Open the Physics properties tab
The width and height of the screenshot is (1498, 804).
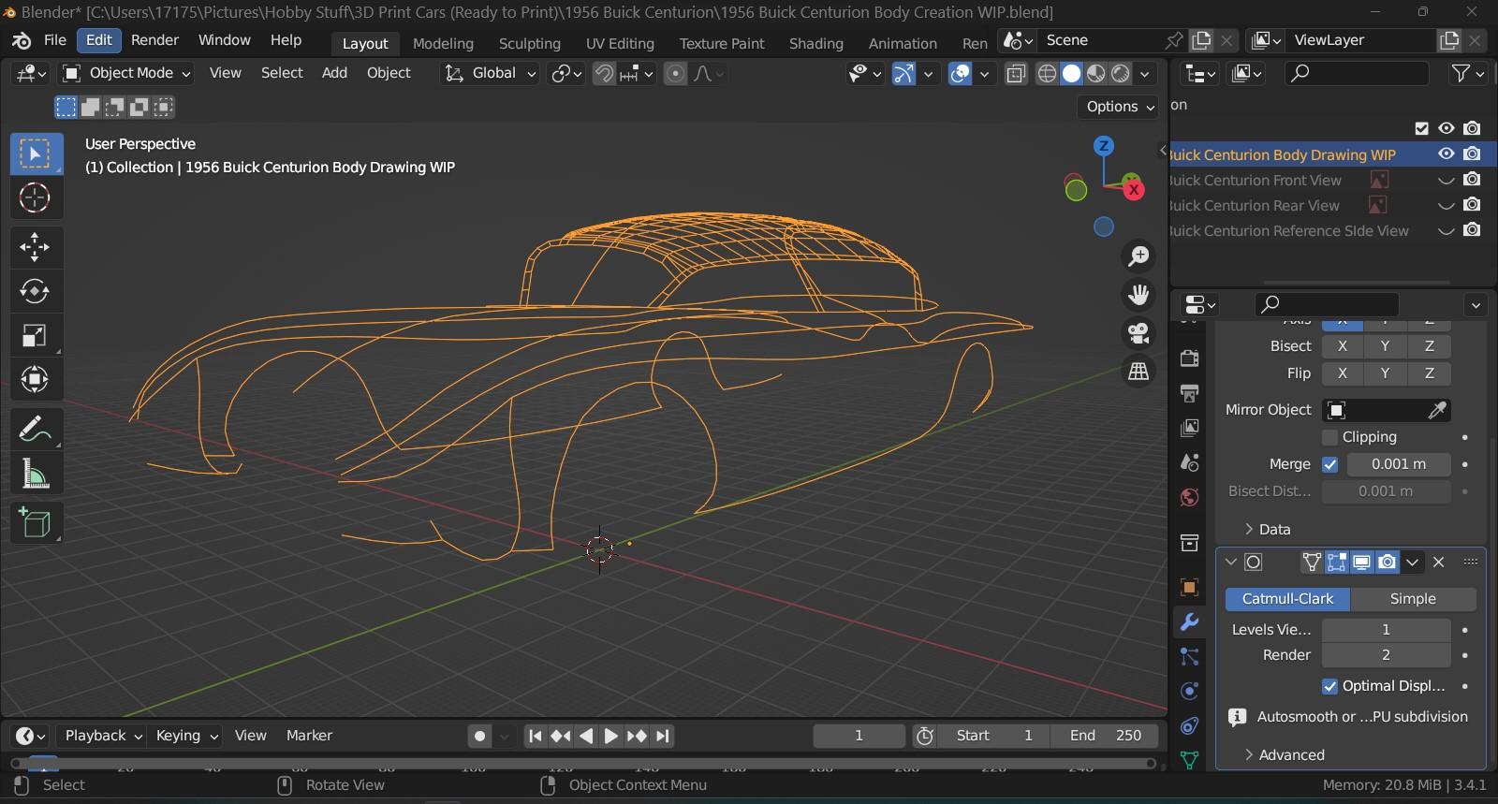(x=1189, y=692)
